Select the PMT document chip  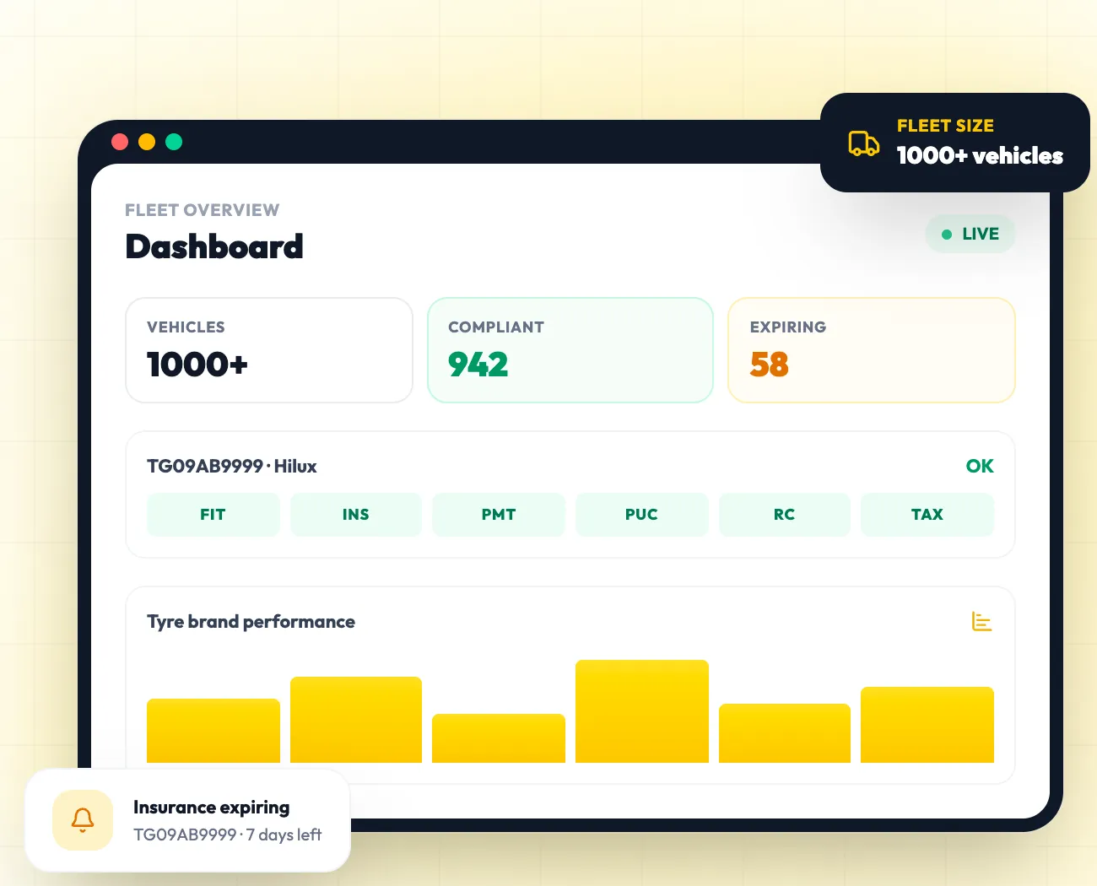point(499,515)
